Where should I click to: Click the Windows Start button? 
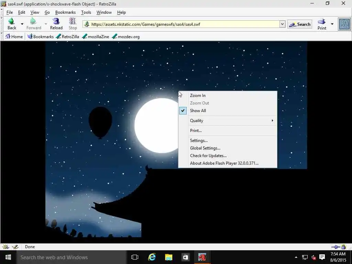[8, 257]
